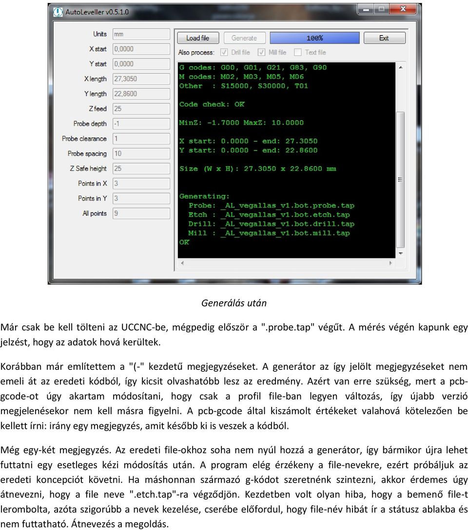468x530 pixels.
Task: Click the 'Generálás után' caption
Action: coord(234,303)
